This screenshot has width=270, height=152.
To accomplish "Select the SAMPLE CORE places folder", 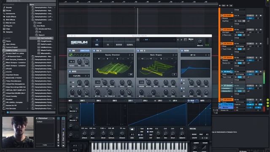I will click(x=14, y=50).
